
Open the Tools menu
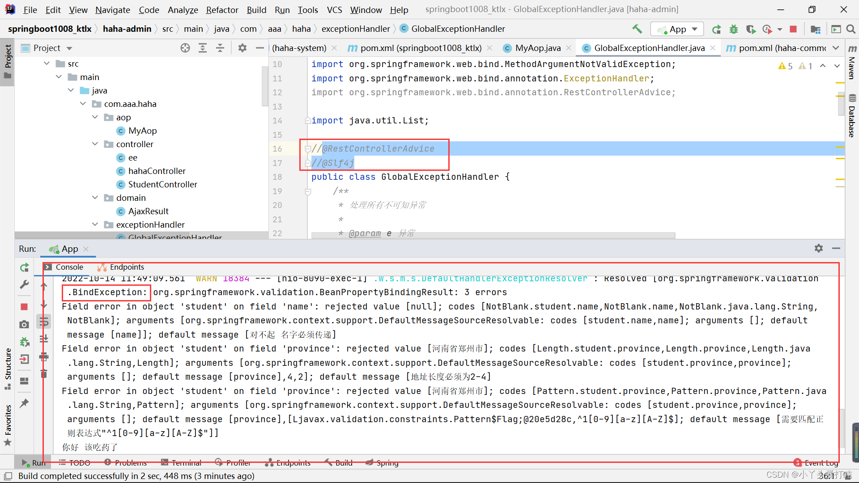(x=308, y=10)
